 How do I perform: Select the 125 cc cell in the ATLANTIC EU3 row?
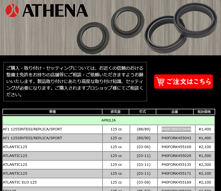click(x=116, y=182)
